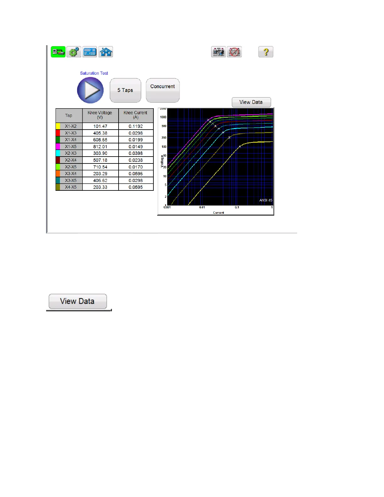Click knee current value 0.0170
384x497 pixels.
[136, 167]
